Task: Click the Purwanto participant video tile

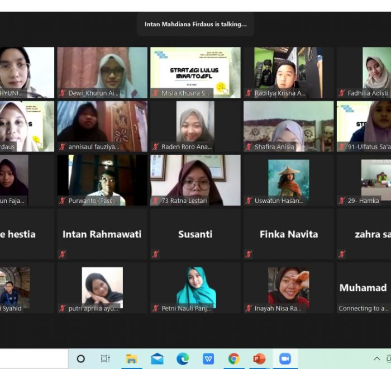Action: point(102,180)
